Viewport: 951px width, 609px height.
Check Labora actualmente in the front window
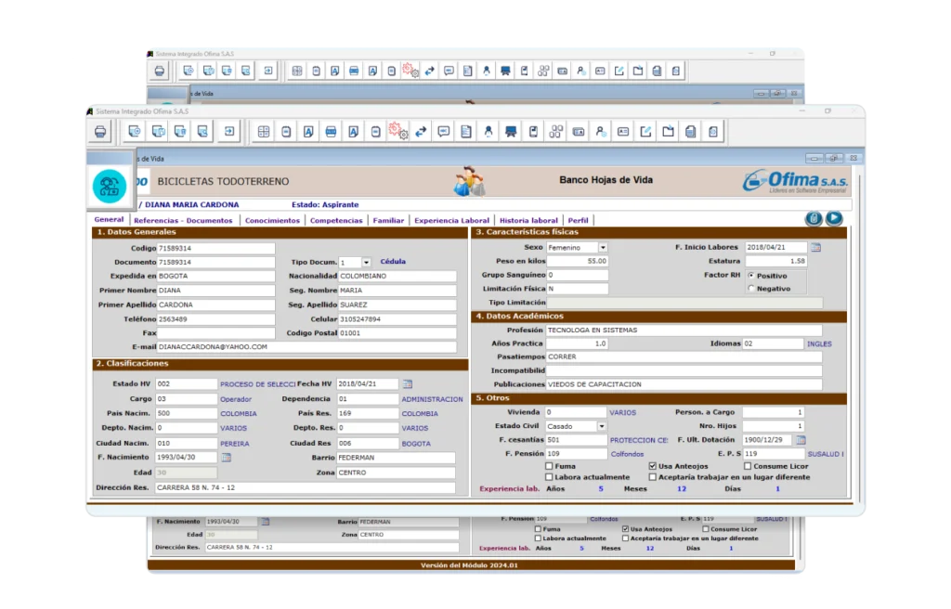549,477
